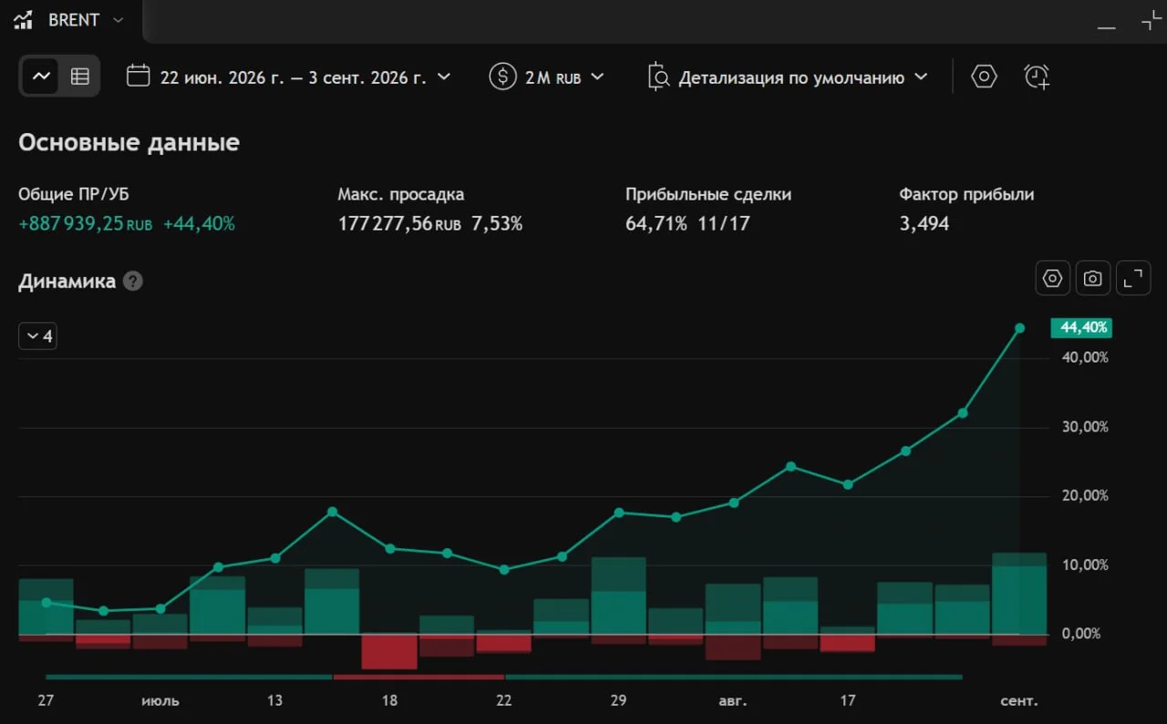Click the Прибыльные сделки label
This screenshot has height=724, width=1167.
pos(708,194)
